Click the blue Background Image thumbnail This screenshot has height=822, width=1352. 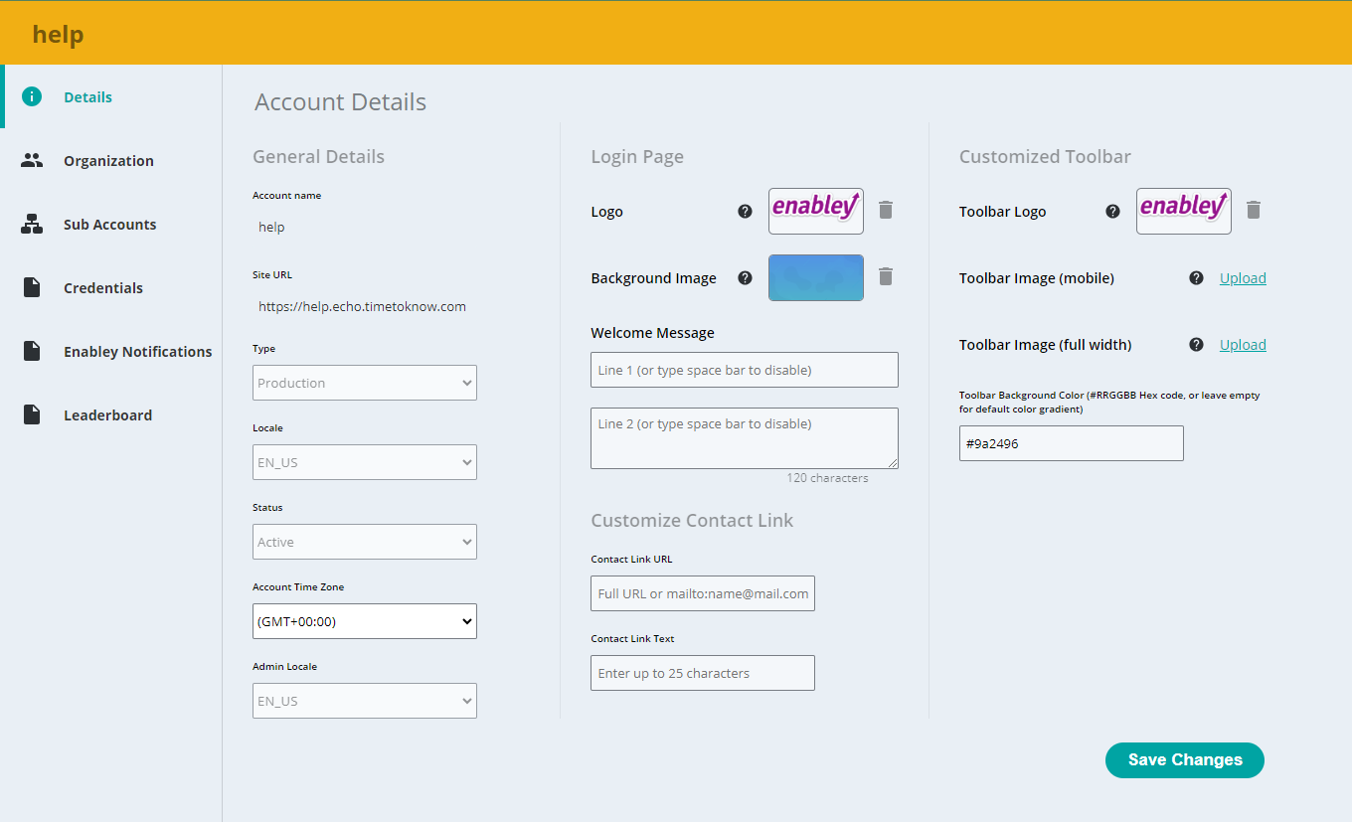(816, 277)
